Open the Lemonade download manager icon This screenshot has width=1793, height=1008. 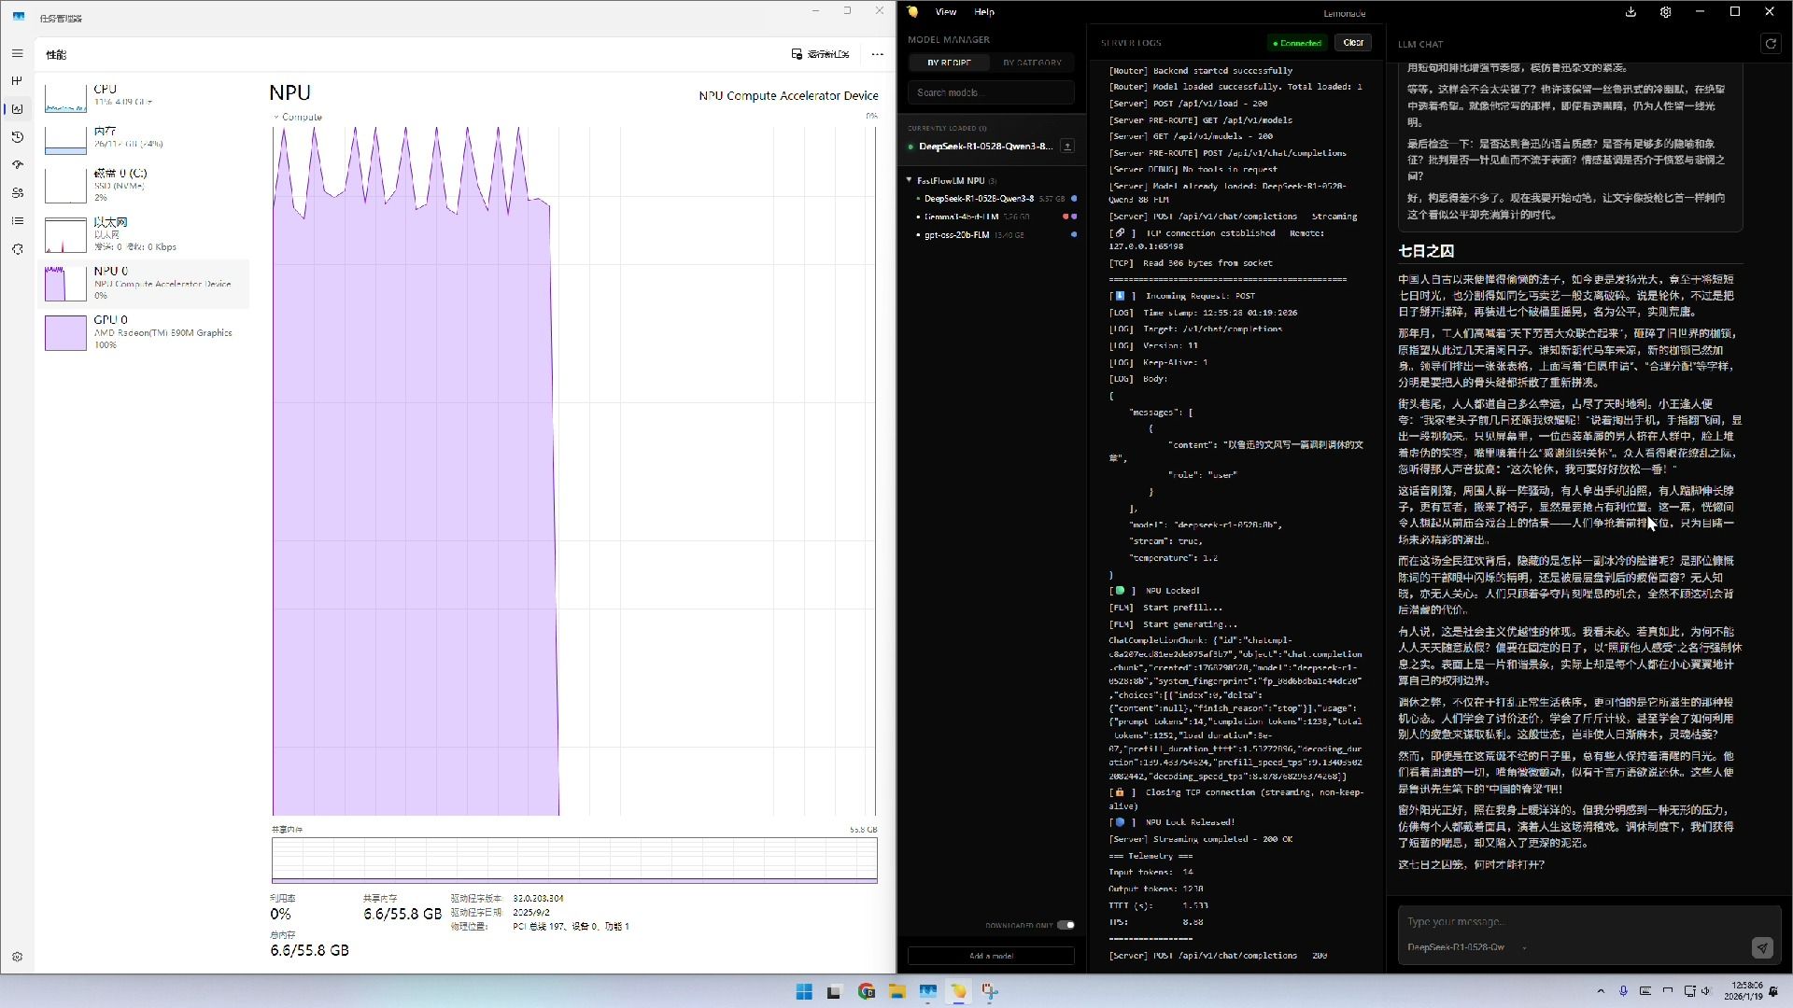coord(1631,12)
